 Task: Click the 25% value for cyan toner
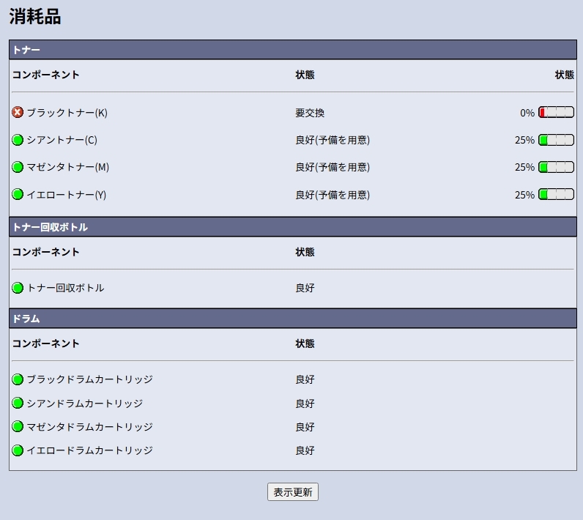[524, 140]
